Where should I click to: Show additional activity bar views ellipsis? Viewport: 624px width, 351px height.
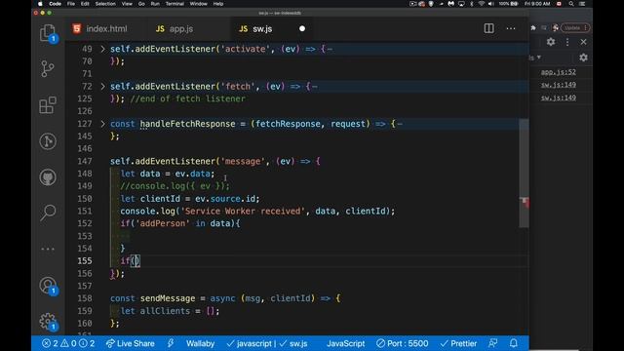(x=48, y=250)
